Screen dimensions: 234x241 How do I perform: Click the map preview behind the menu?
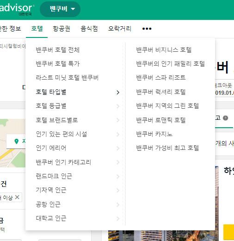[x=12, y=143]
